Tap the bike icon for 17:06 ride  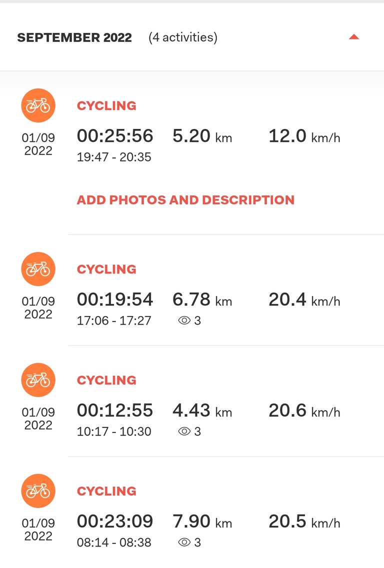(38, 269)
